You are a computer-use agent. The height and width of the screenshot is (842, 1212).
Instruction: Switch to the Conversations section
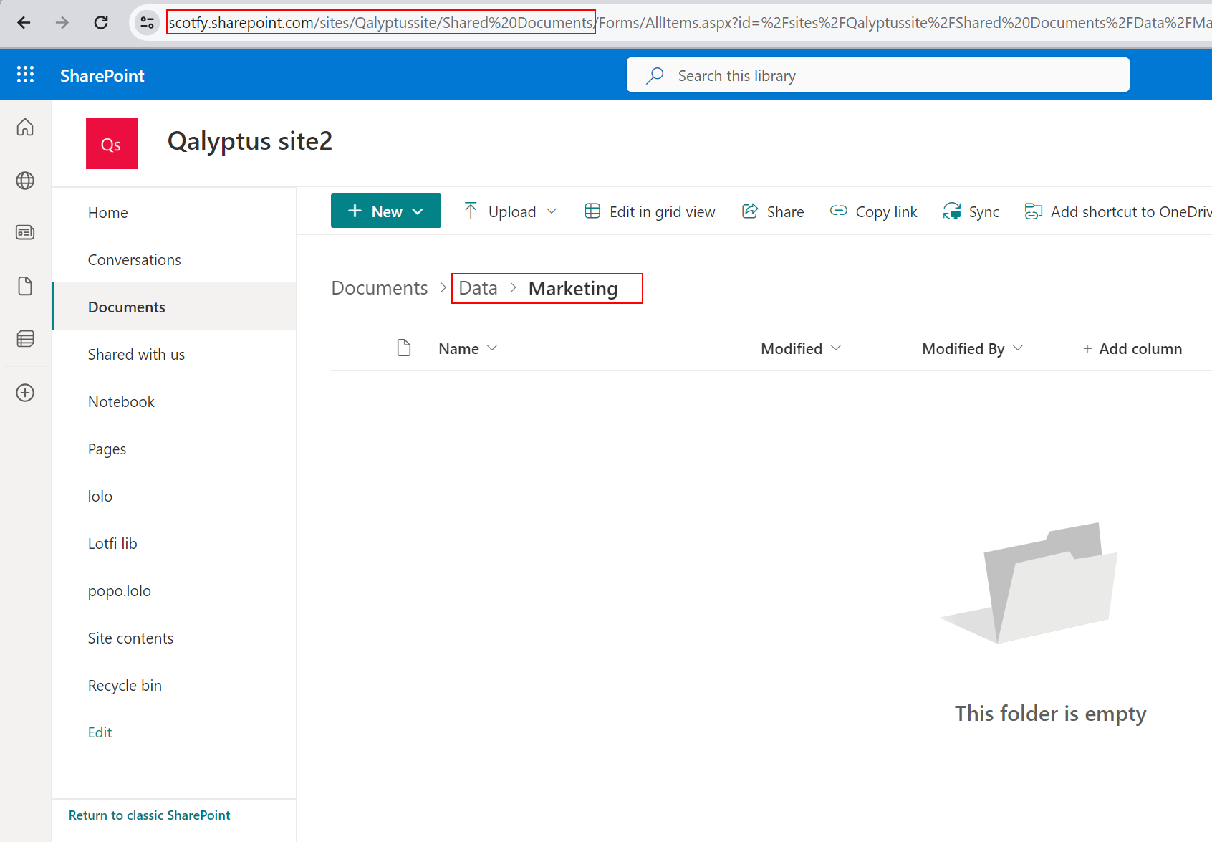(x=134, y=259)
